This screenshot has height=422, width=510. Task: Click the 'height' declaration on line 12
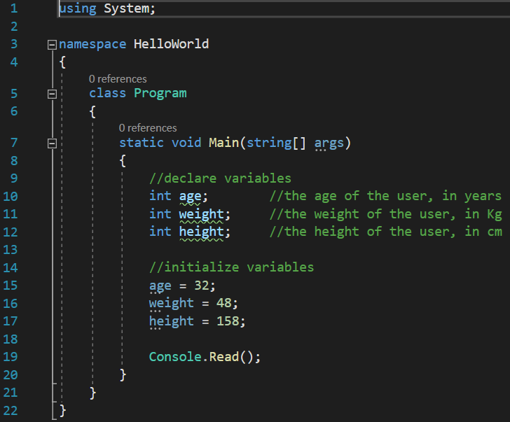pyautogui.click(x=201, y=232)
